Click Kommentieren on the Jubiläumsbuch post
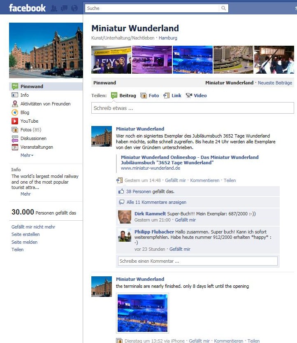297x343 pixels. (204, 180)
